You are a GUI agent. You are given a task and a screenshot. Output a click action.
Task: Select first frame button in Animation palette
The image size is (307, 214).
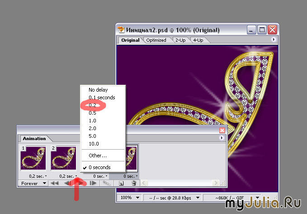(54, 183)
